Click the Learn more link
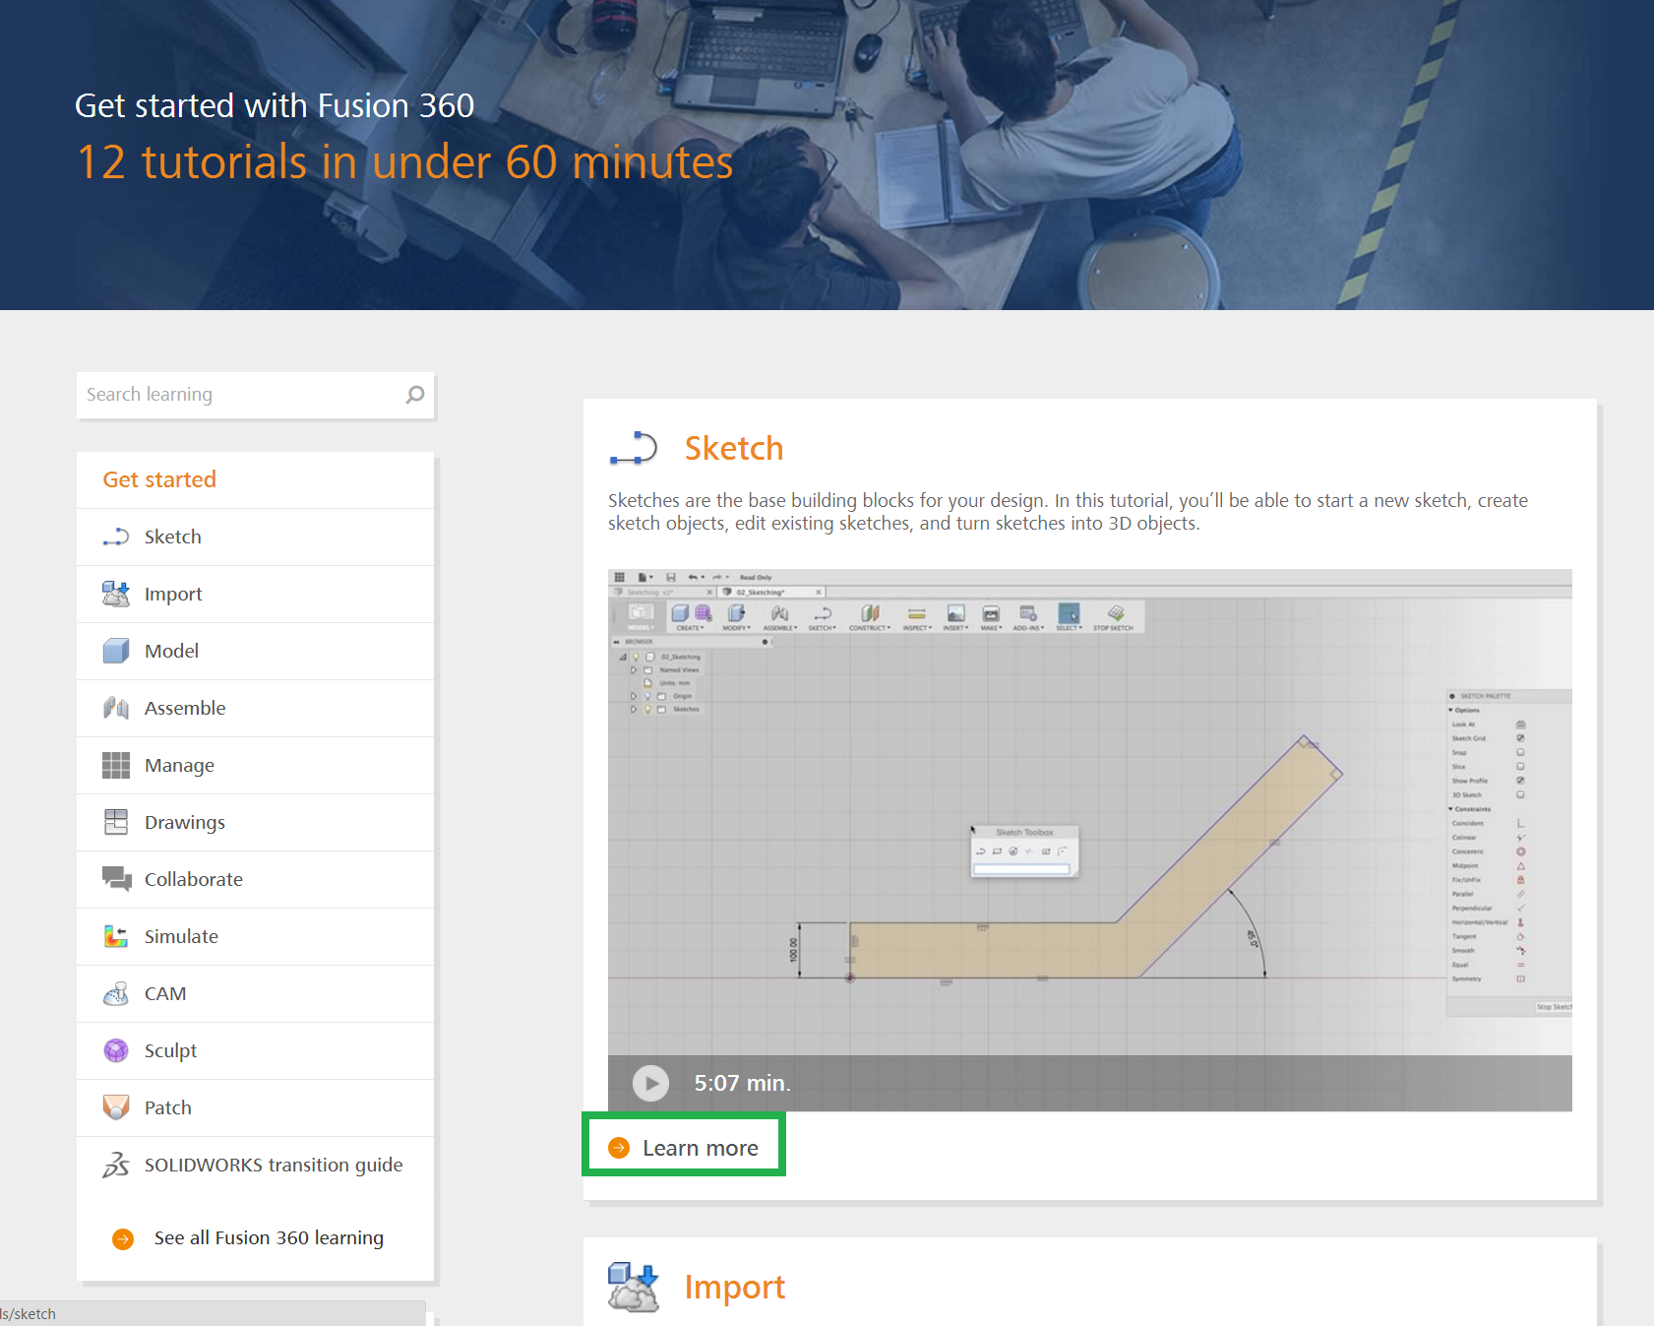Screen dimensions: 1654x1326 683,1146
